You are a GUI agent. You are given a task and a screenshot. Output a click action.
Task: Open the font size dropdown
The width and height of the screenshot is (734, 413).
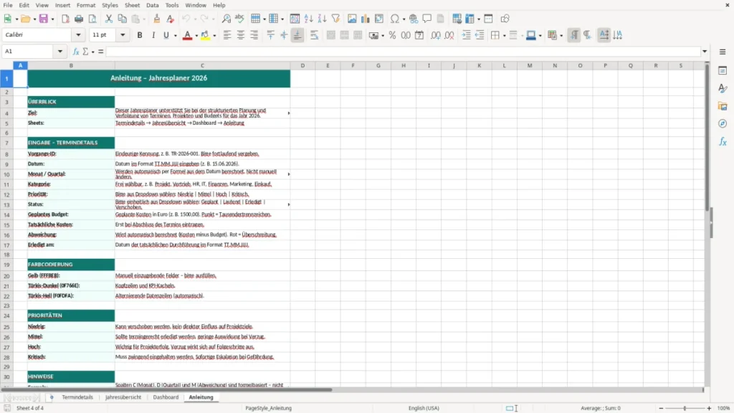pos(123,35)
